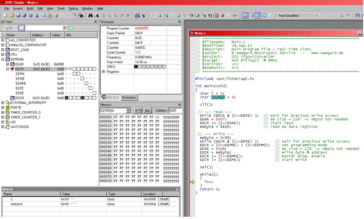The width and height of the screenshot is (364, 219).
Task: Click the memory Address input field
Action: pos(175,110)
